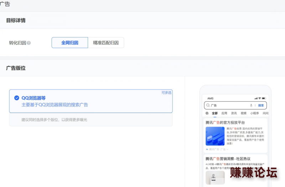
Task: Click the microphone icon in preview search bar
Action: point(251,105)
